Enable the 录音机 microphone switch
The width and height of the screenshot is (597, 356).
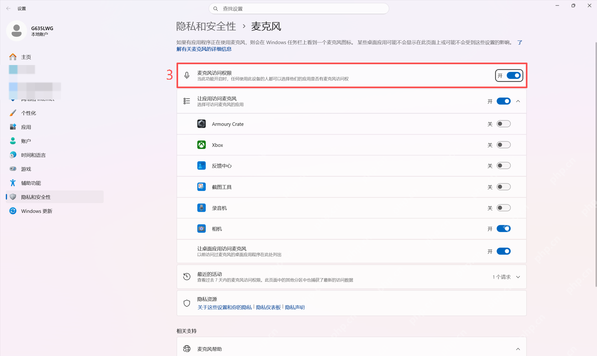[503, 208]
